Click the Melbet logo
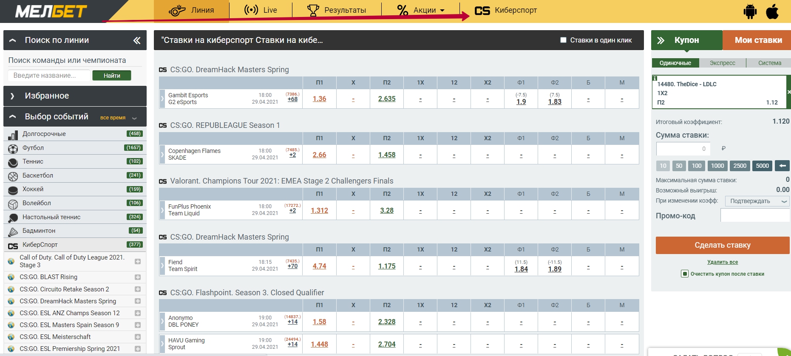 [51, 11]
